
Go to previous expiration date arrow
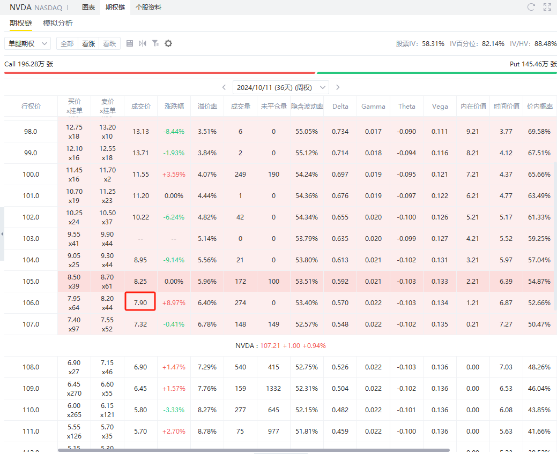(x=224, y=87)
